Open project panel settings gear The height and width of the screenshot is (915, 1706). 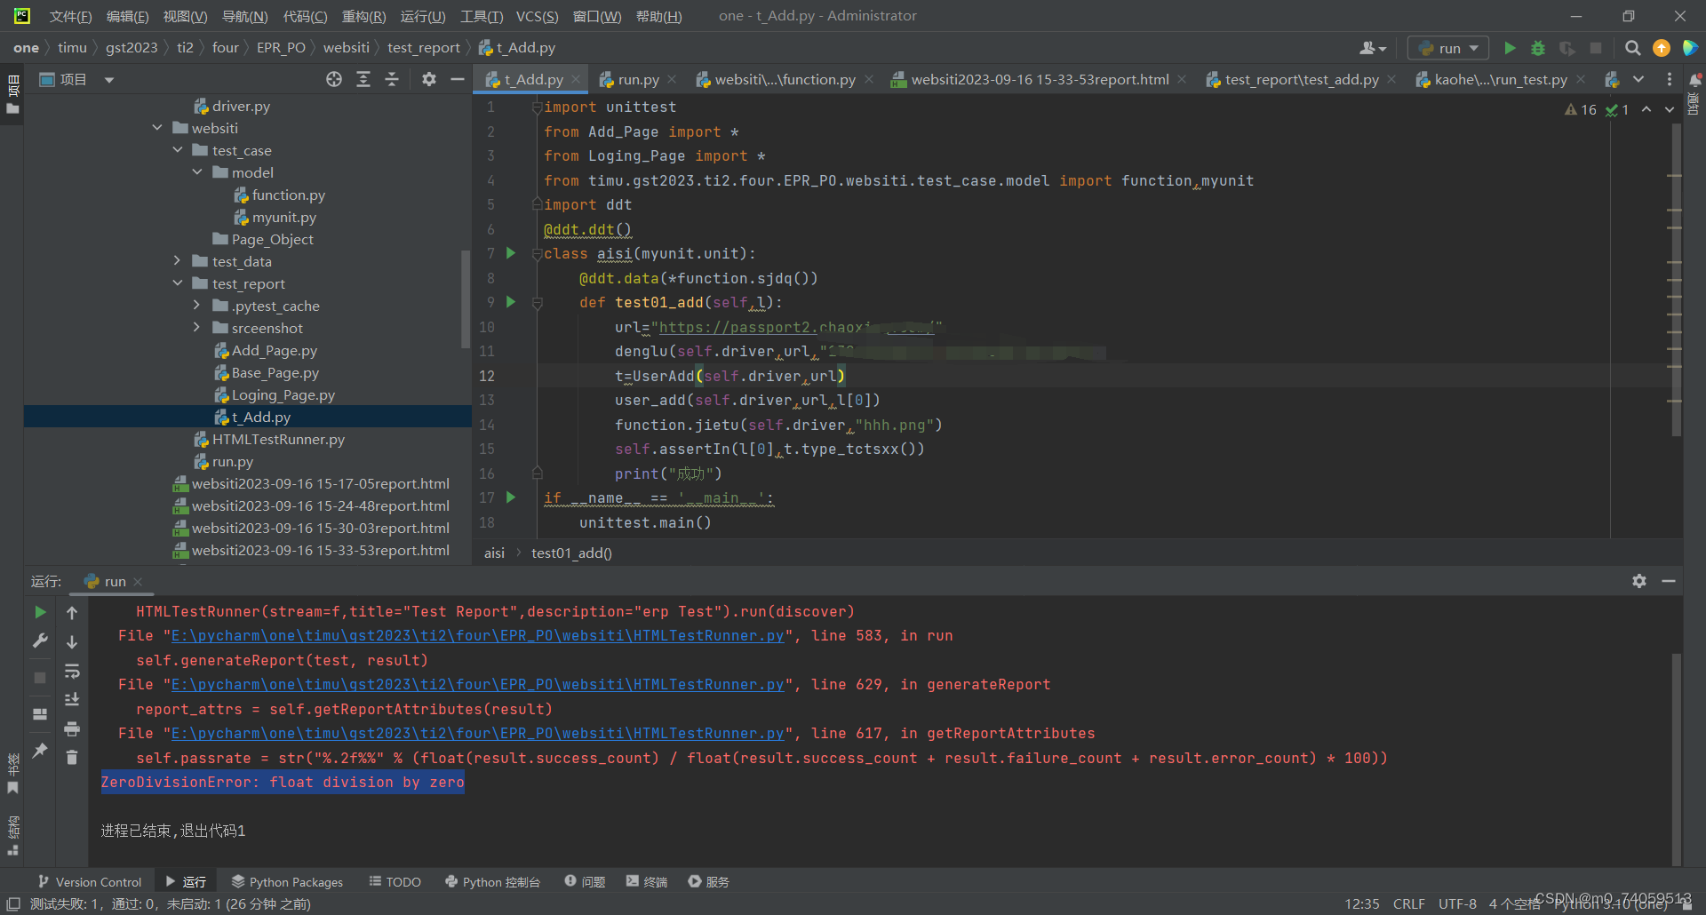click(x=429, y=79)
